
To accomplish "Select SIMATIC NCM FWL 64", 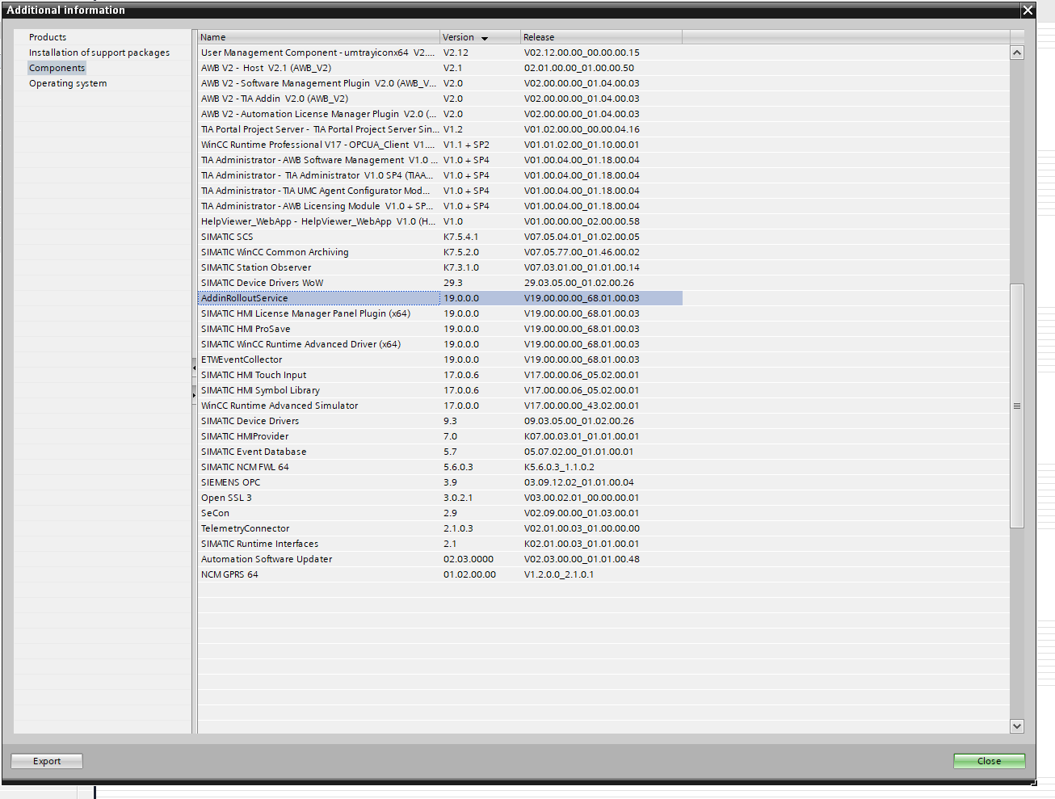I will [x=440, y=467].
